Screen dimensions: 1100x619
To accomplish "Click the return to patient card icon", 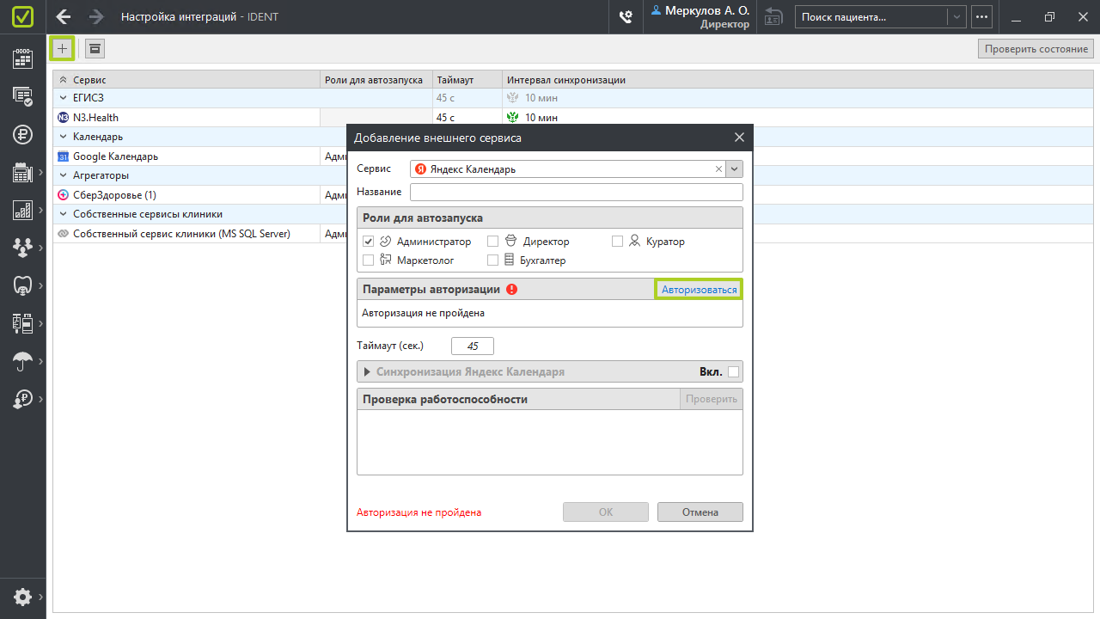I will pos(773,16).
